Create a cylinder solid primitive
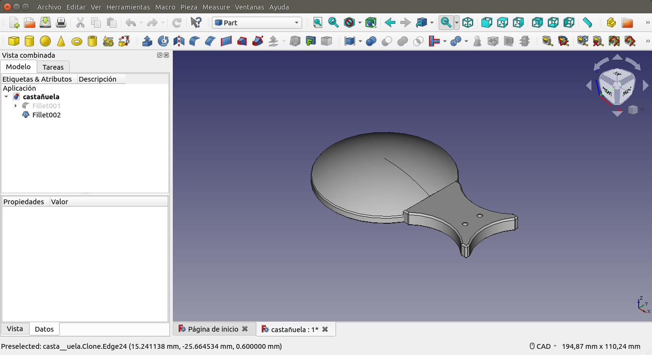Image resolution: width=652 pixels, height=355 pixels. coord(30,42)
